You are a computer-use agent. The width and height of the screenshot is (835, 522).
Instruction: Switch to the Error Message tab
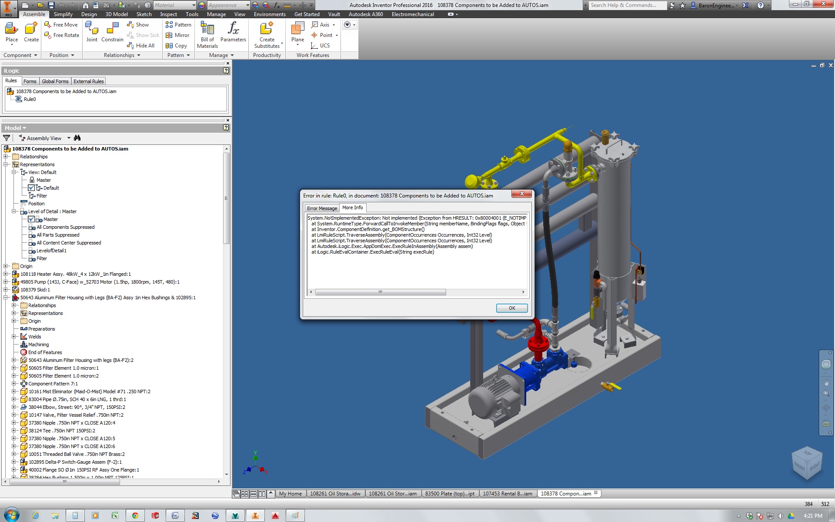[x=322, y=208]
